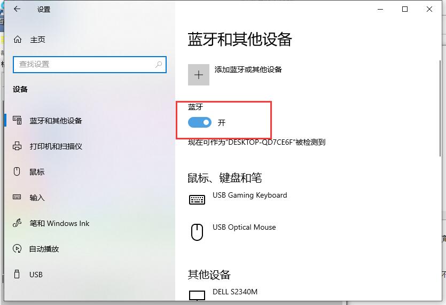Click the keyboard icon beside 输入
The height and width of the screenshot is (305, 446).
pyautogui.click(x=17, y=197)
